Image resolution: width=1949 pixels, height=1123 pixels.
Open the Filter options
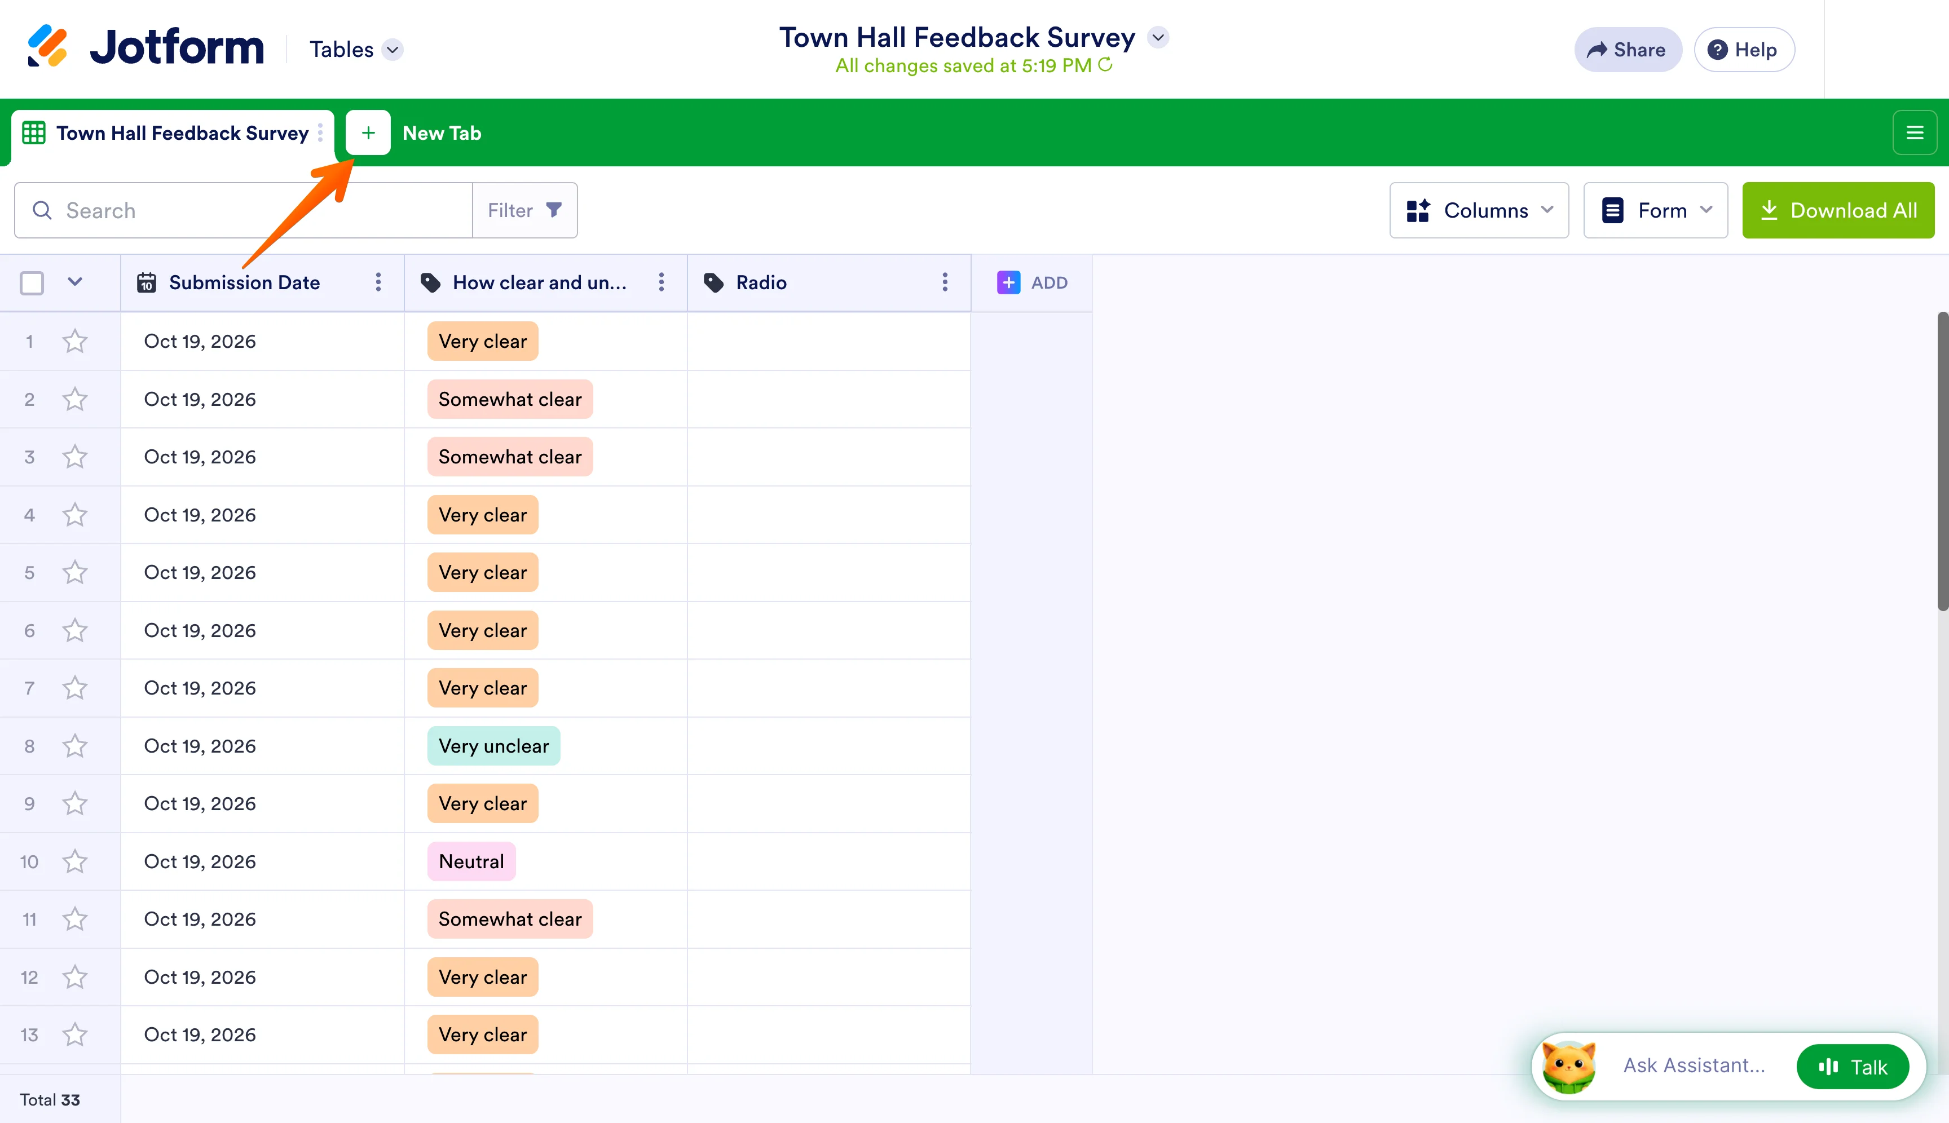(524, 210)
